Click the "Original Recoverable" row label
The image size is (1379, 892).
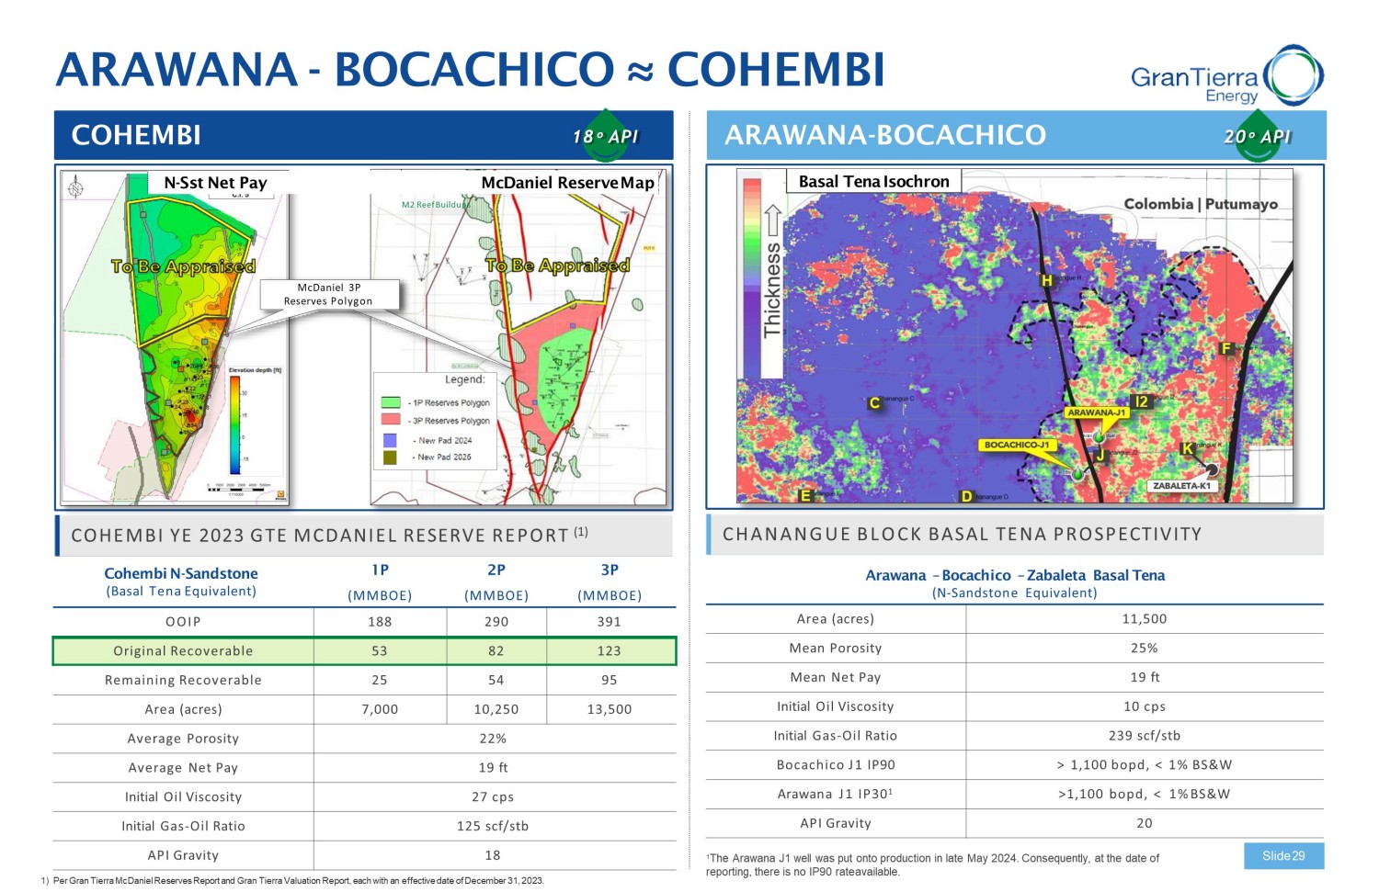[183, 650]
